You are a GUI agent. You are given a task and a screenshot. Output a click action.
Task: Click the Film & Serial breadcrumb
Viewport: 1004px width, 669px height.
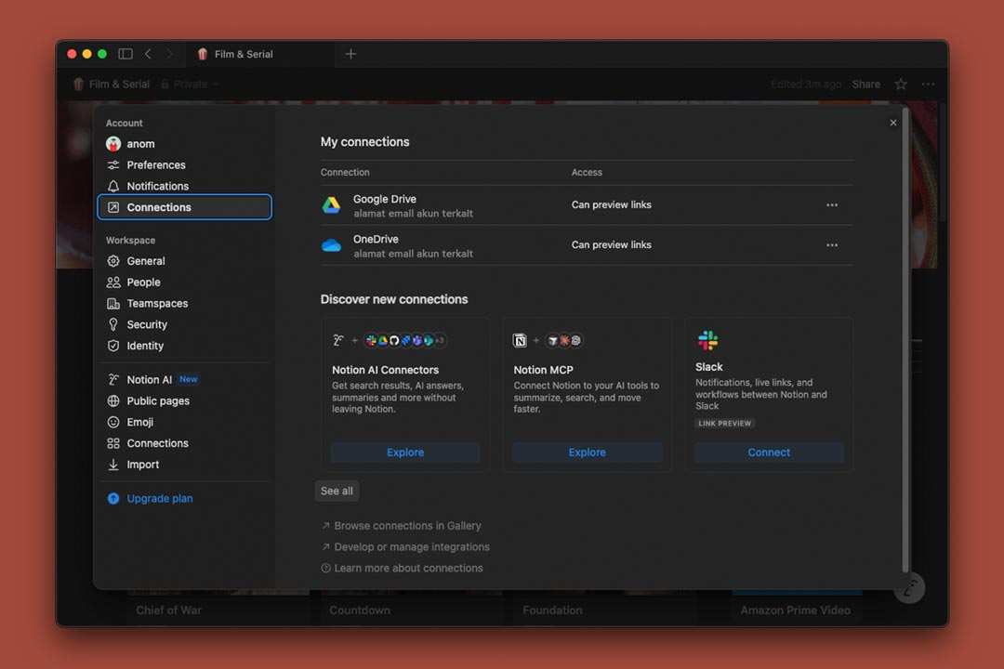112,84
